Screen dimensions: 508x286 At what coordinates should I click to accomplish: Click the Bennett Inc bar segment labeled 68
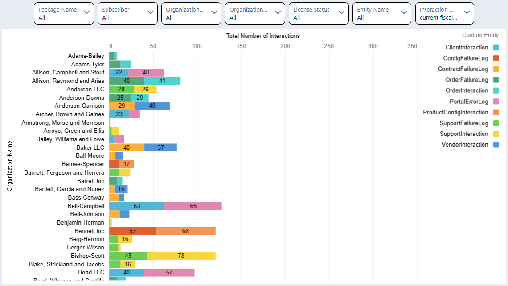point(185,231)
